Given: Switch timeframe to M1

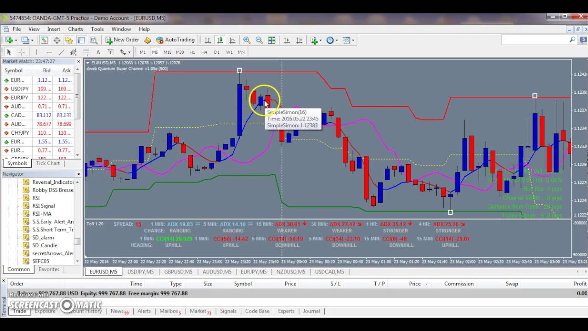Looking at the screenshot, I should tap(142, 52).
